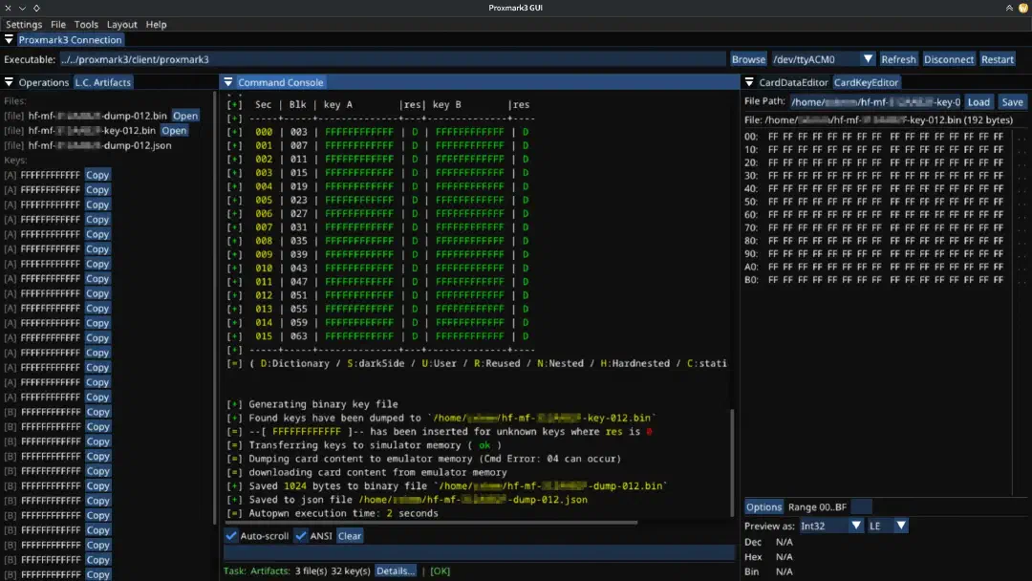Collapse the CardDataEditor panel triangle
Image resolution: width=1032 pixels, height=581 pixels.
pyautogui.click(x=749, y=82)
